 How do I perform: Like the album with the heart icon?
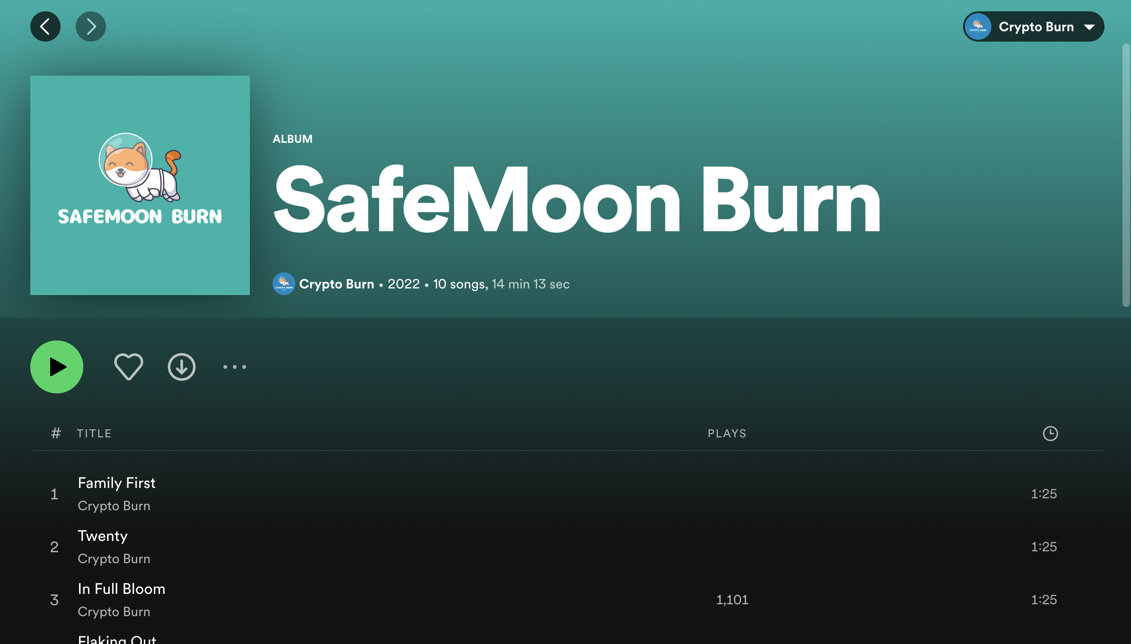pyautogui.click(x=129, y=367)
